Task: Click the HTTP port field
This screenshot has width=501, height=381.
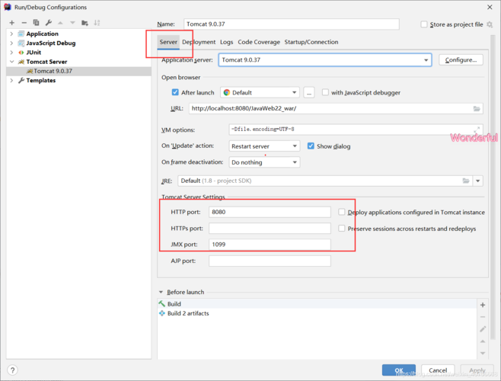Action: 270,212
